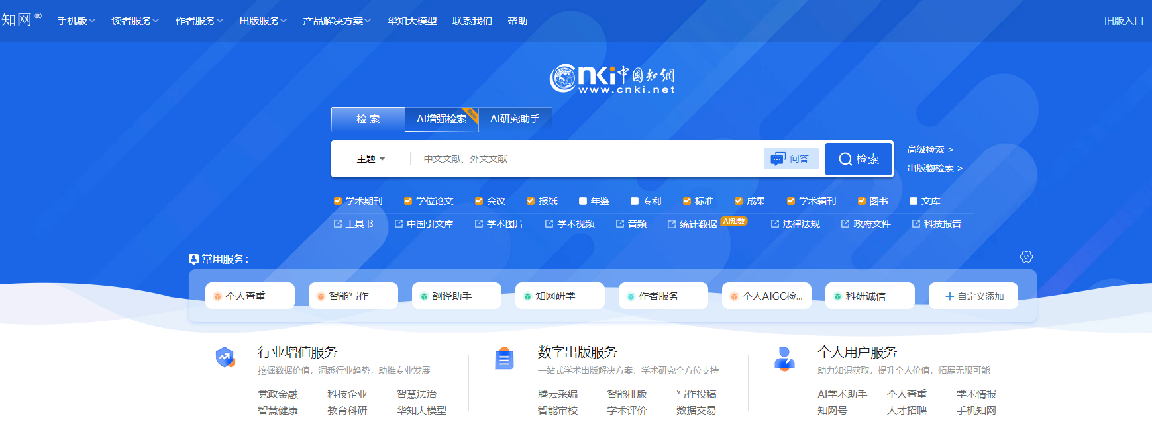The image size is (1152, 426).
Task: Open the 主题 search field dropdown
Action: (371, 159)
